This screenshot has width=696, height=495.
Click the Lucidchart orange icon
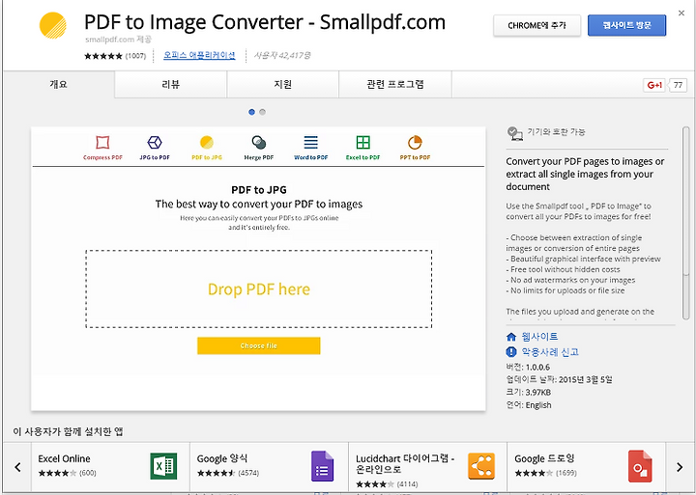[481, 466]
